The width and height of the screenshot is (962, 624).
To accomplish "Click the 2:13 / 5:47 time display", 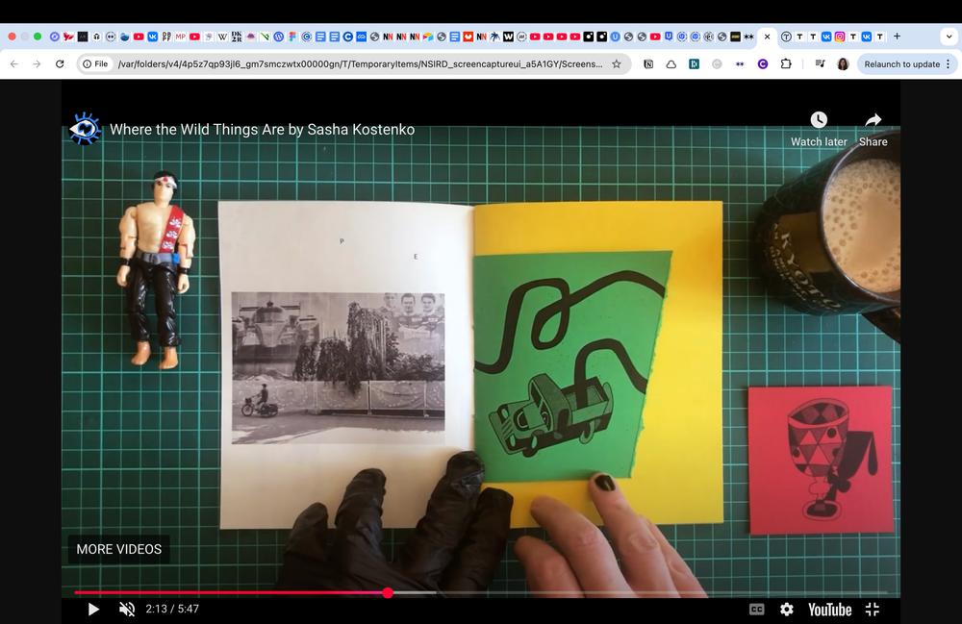I will coord(172,609).
